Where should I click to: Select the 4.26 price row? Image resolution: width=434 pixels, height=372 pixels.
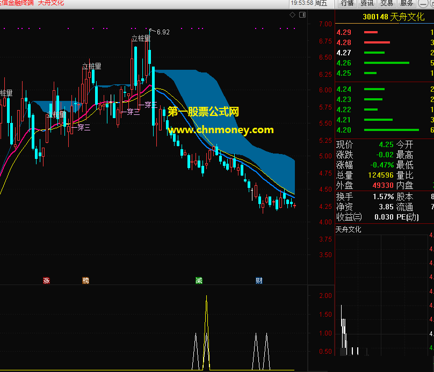click(x=385, y=63)
